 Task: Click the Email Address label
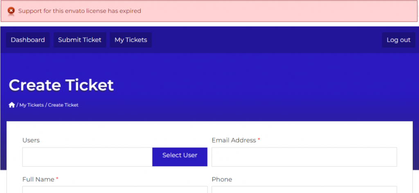tap(234, 140)
